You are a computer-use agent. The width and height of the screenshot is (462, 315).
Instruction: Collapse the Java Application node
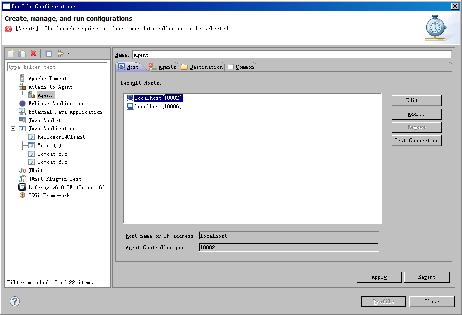(x=13, y=128)
